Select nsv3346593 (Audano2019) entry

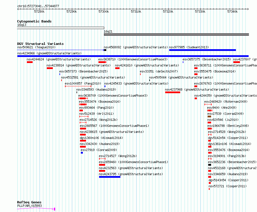[96, 89]
